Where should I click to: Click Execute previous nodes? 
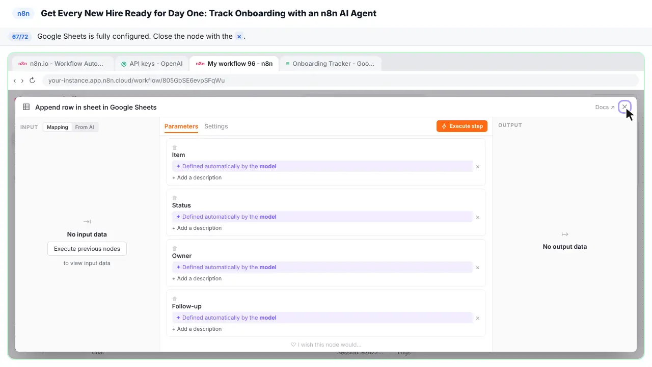point(87,249)
